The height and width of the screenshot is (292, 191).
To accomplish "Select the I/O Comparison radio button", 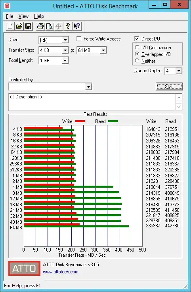I will pyautogui.click(x=137, y=48).
